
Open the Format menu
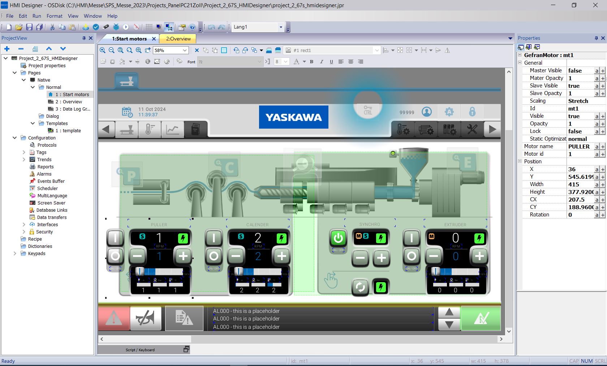point(54,16)
